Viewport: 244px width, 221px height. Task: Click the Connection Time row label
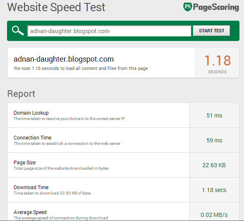pos(33,137)
